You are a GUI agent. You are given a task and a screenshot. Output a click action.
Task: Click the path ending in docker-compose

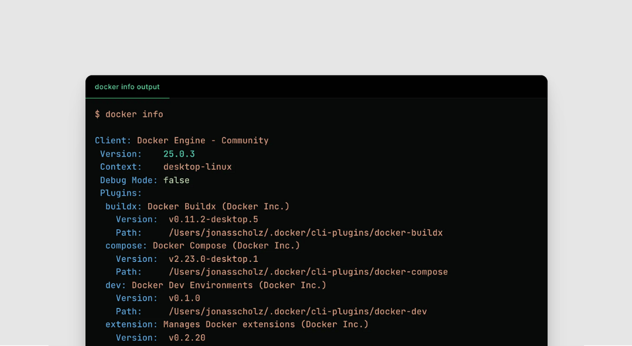click(308, 272)
